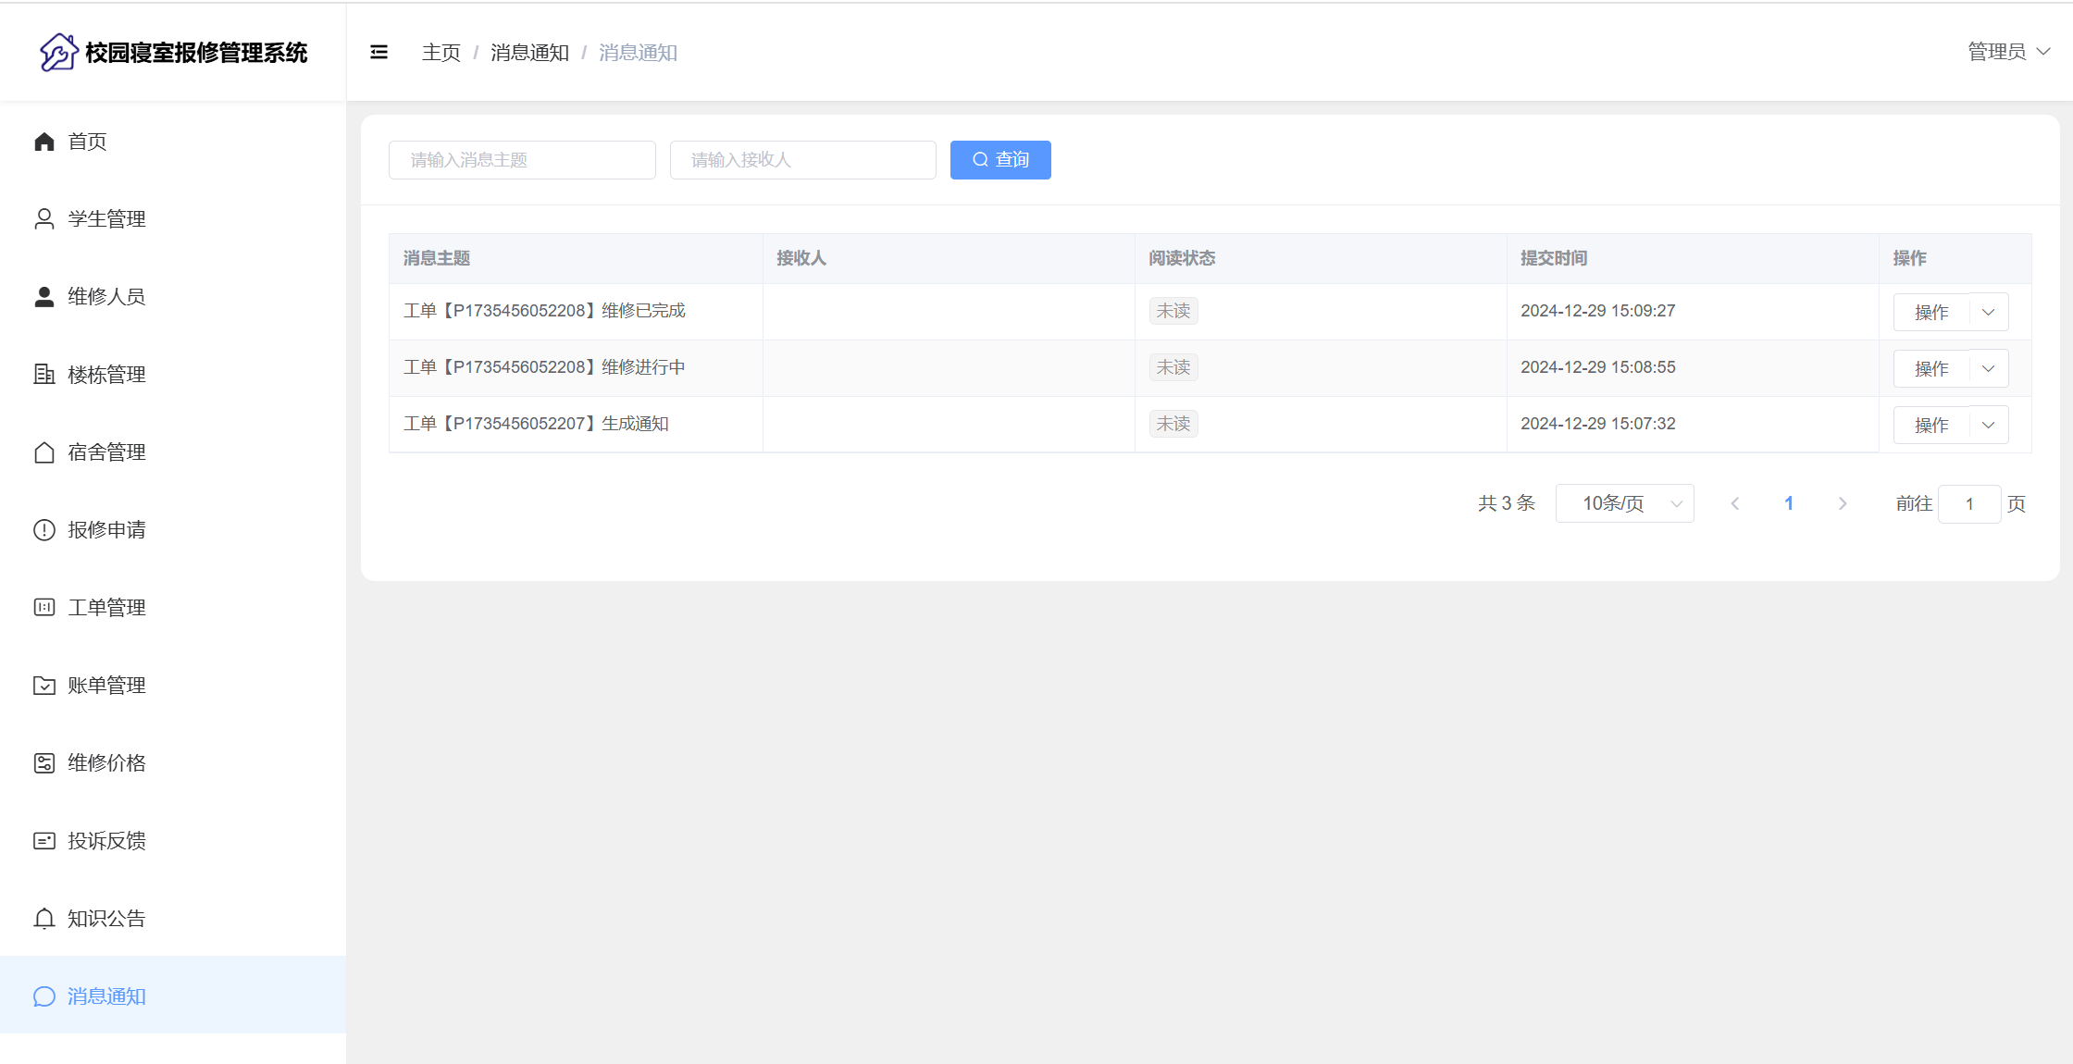Image resolution: width=2073 pixels, height=1064 pixels.
Task: Open 维修人员 in the sidebar
Action: tap(106, 297)
